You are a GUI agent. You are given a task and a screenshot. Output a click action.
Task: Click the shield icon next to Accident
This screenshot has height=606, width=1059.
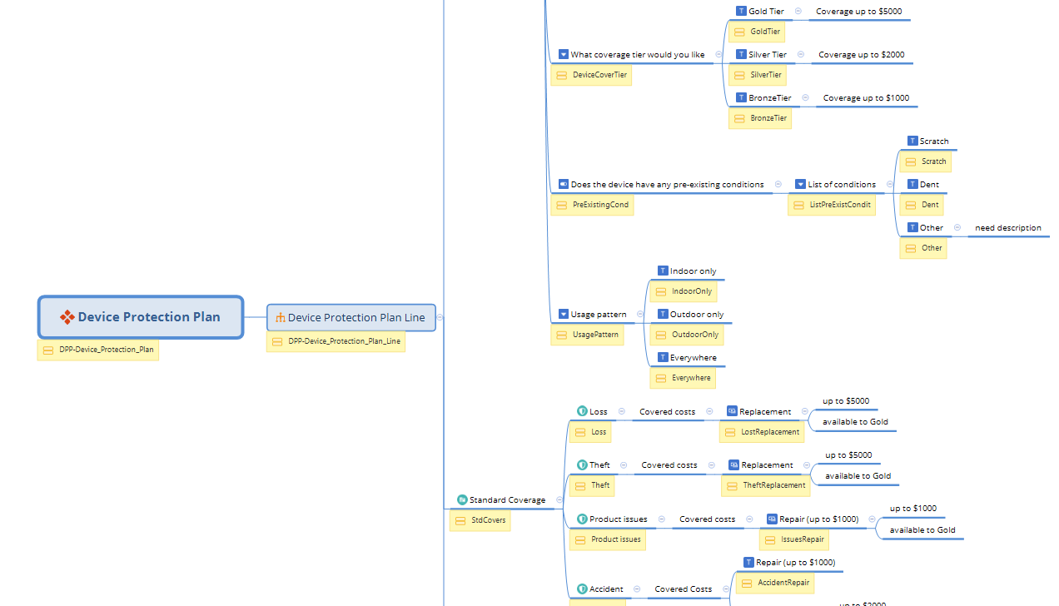click(x=582, y=589)
